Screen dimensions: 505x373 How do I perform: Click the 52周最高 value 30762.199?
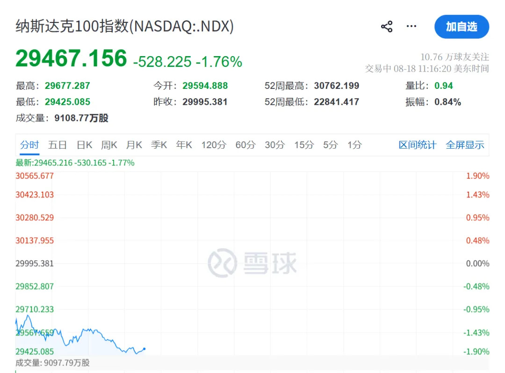coord(337,86)
